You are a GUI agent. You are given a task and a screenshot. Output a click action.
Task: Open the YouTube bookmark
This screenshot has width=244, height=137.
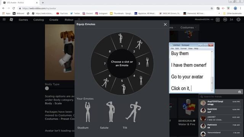[x=62, y=14]
